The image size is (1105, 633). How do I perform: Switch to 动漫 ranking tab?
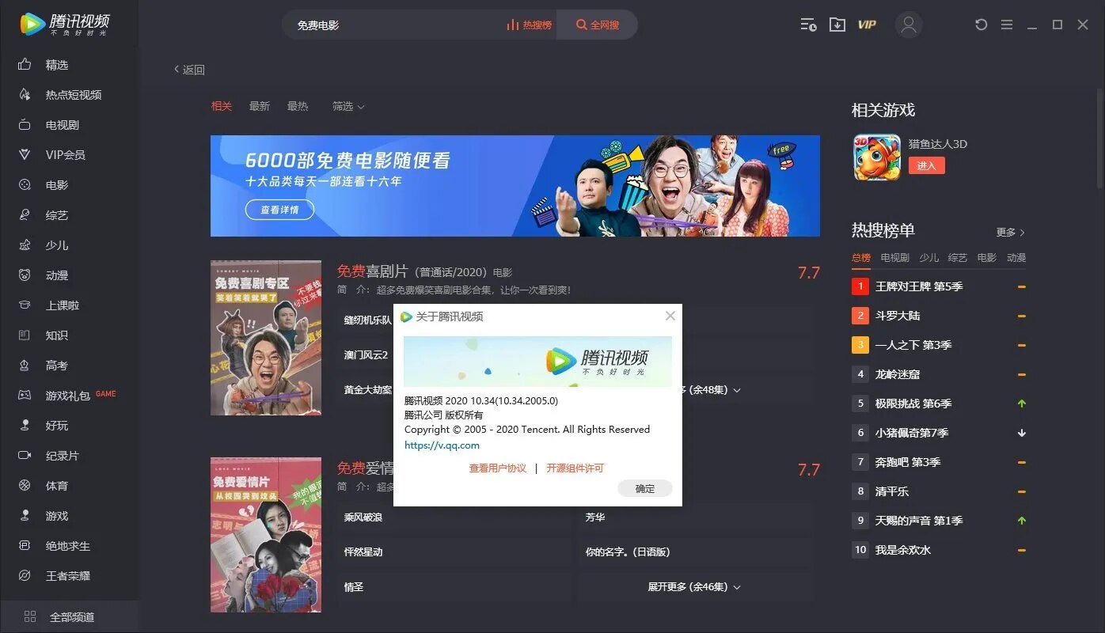tap(1016, 258)
